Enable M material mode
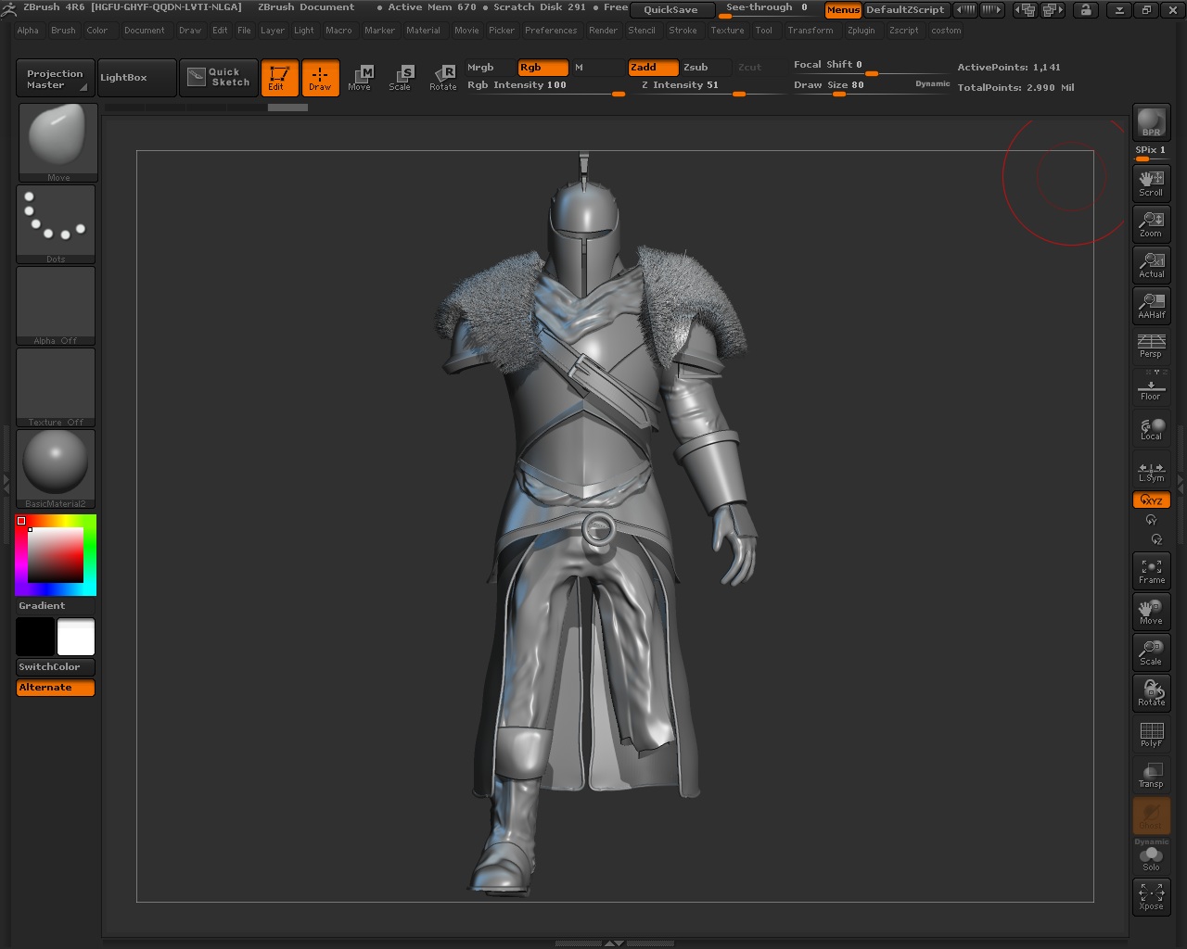 pos(597,68)
